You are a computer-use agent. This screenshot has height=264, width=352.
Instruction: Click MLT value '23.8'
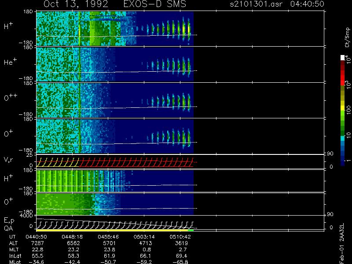coord(110,249)
